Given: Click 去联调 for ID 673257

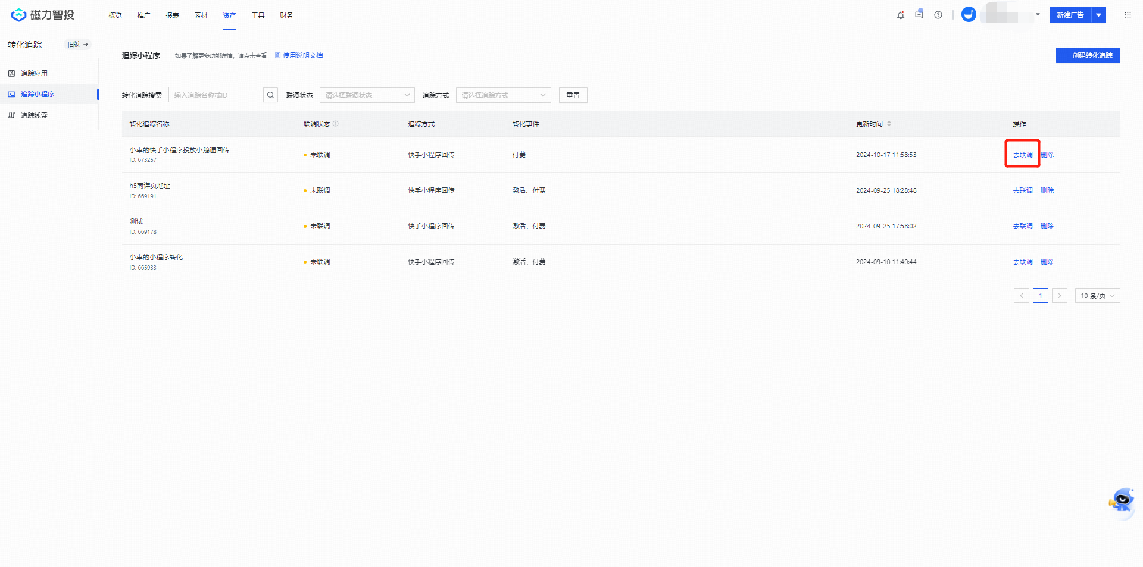Looking at the screenshot, I should coord(1023,155).
